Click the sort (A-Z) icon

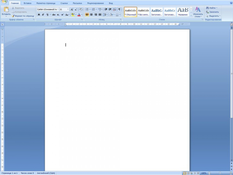tap(115, 9)
